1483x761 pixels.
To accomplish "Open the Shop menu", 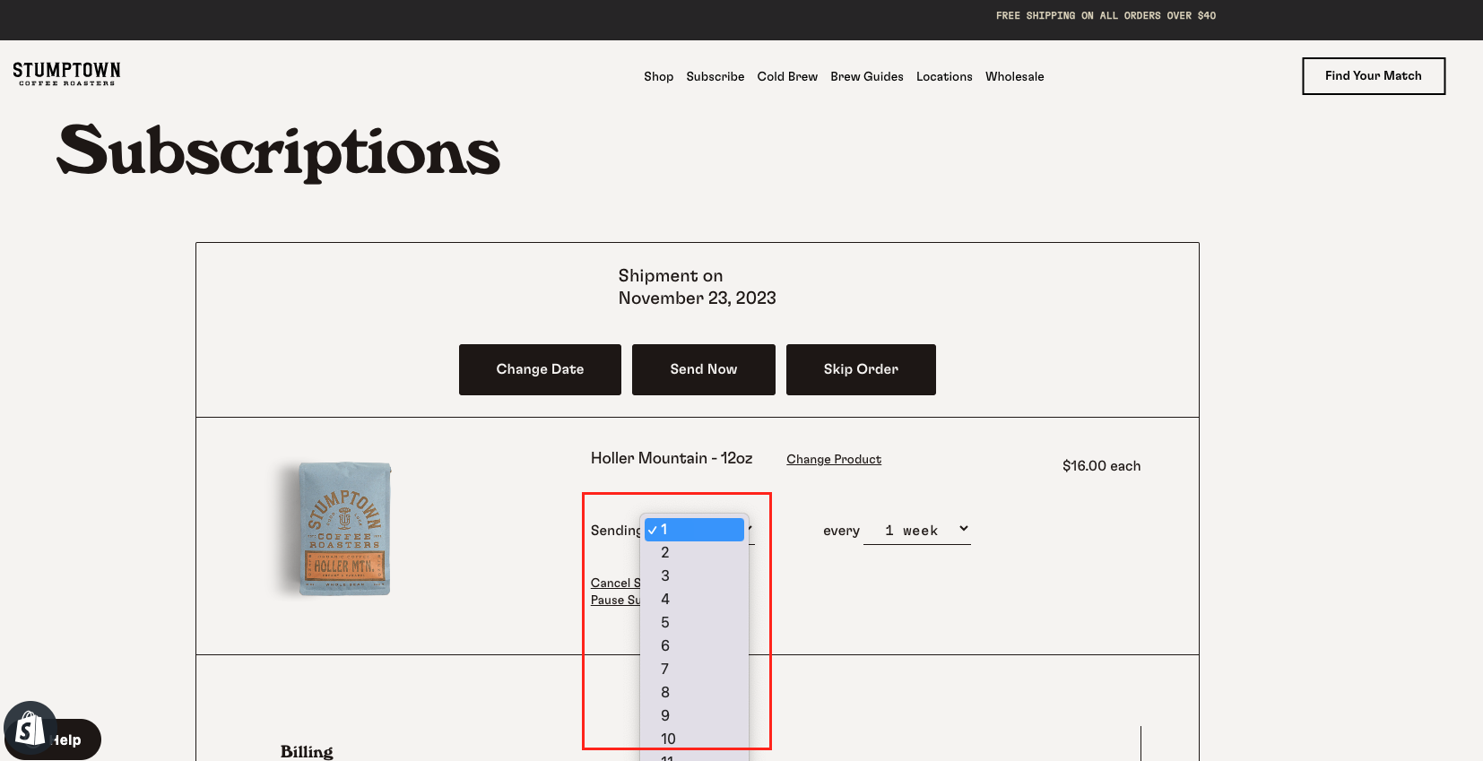I will (x=658, y=76).
